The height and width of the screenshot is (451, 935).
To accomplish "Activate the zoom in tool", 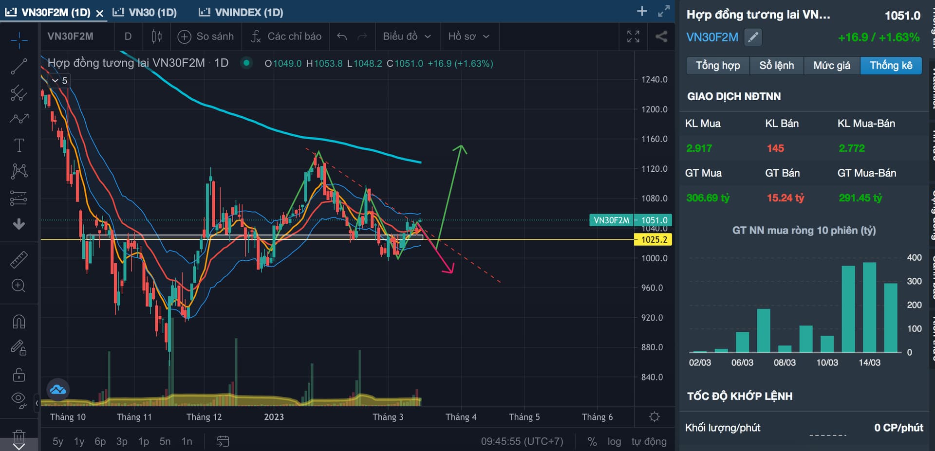I will point(19,286).
